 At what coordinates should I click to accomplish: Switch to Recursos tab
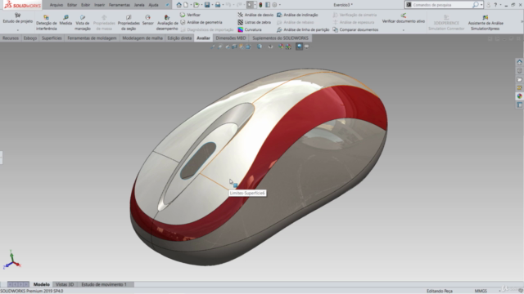tap(11, 38)
